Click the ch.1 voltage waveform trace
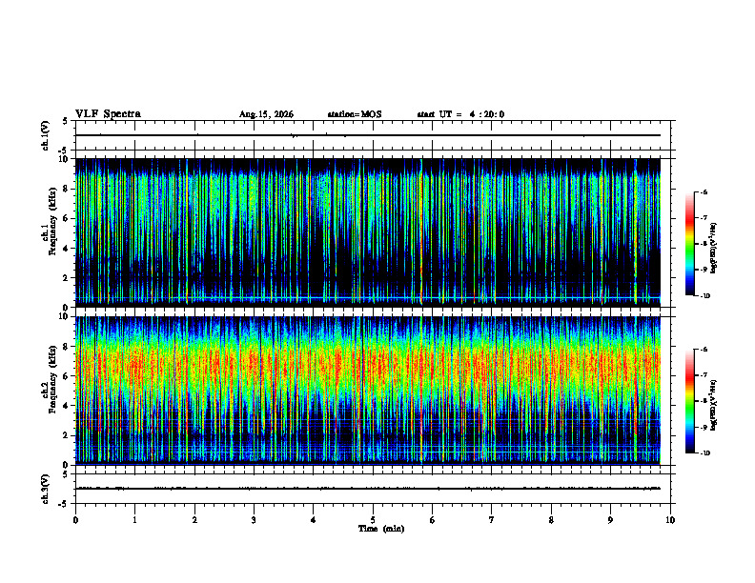Image resolution: width=755 pixels, height=583 pixels. [368, 135]
